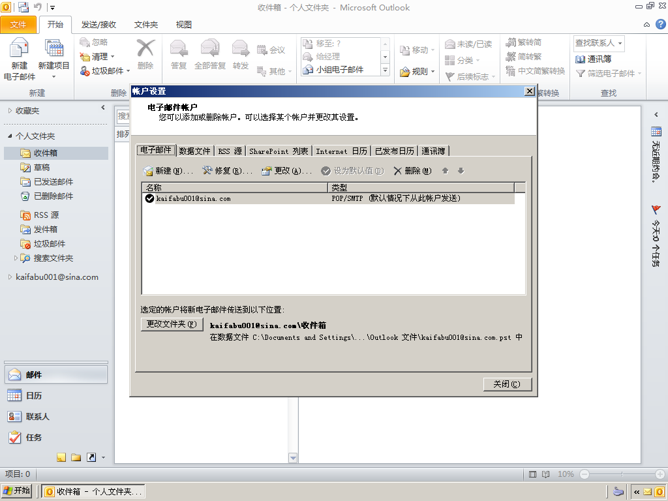Viewport: 668px width, 501px height.
Task: Click the Name (名称) column header
Action: [235, 187]
